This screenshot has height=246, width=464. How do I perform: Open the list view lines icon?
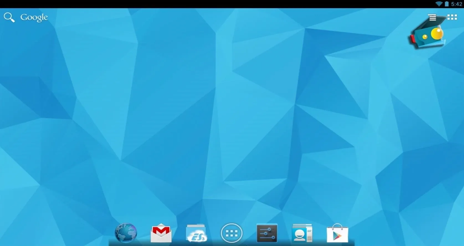432,17
